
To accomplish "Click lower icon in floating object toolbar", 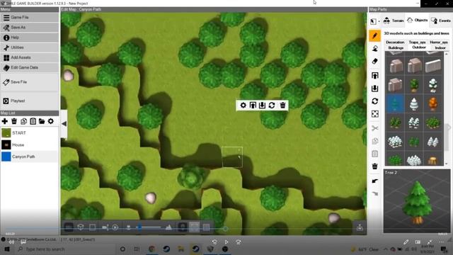I will click(x=262, y=106).
